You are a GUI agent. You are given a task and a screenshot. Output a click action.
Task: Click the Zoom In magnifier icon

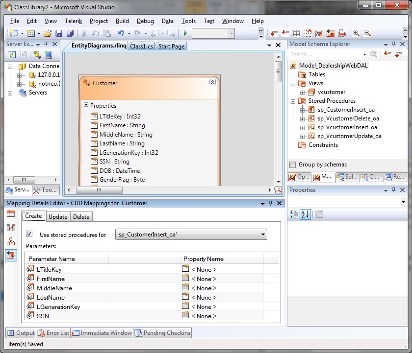(x=356, y=33)
